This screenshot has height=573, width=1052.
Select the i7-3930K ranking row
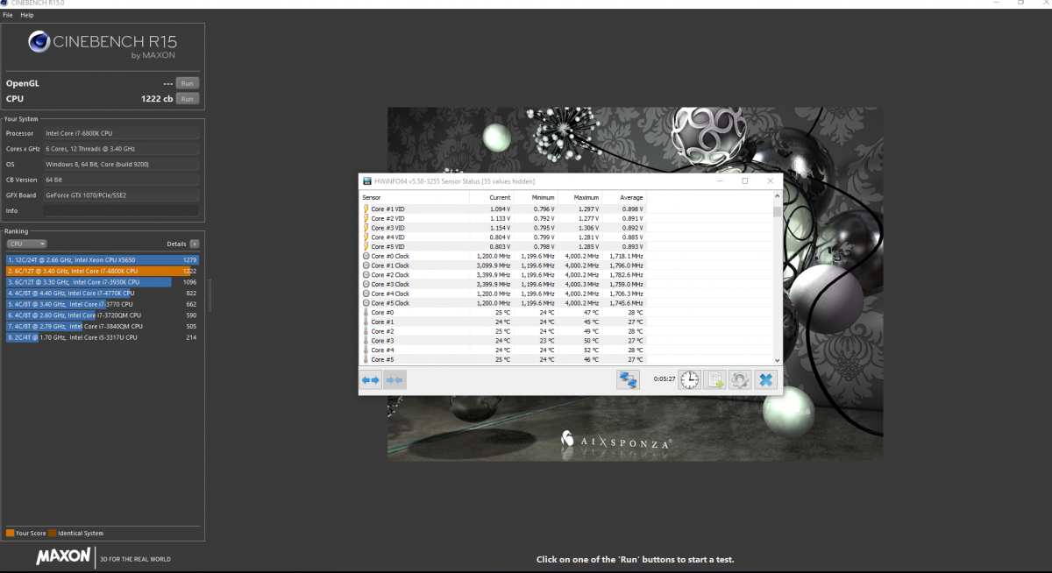click(x=103, y=282)
